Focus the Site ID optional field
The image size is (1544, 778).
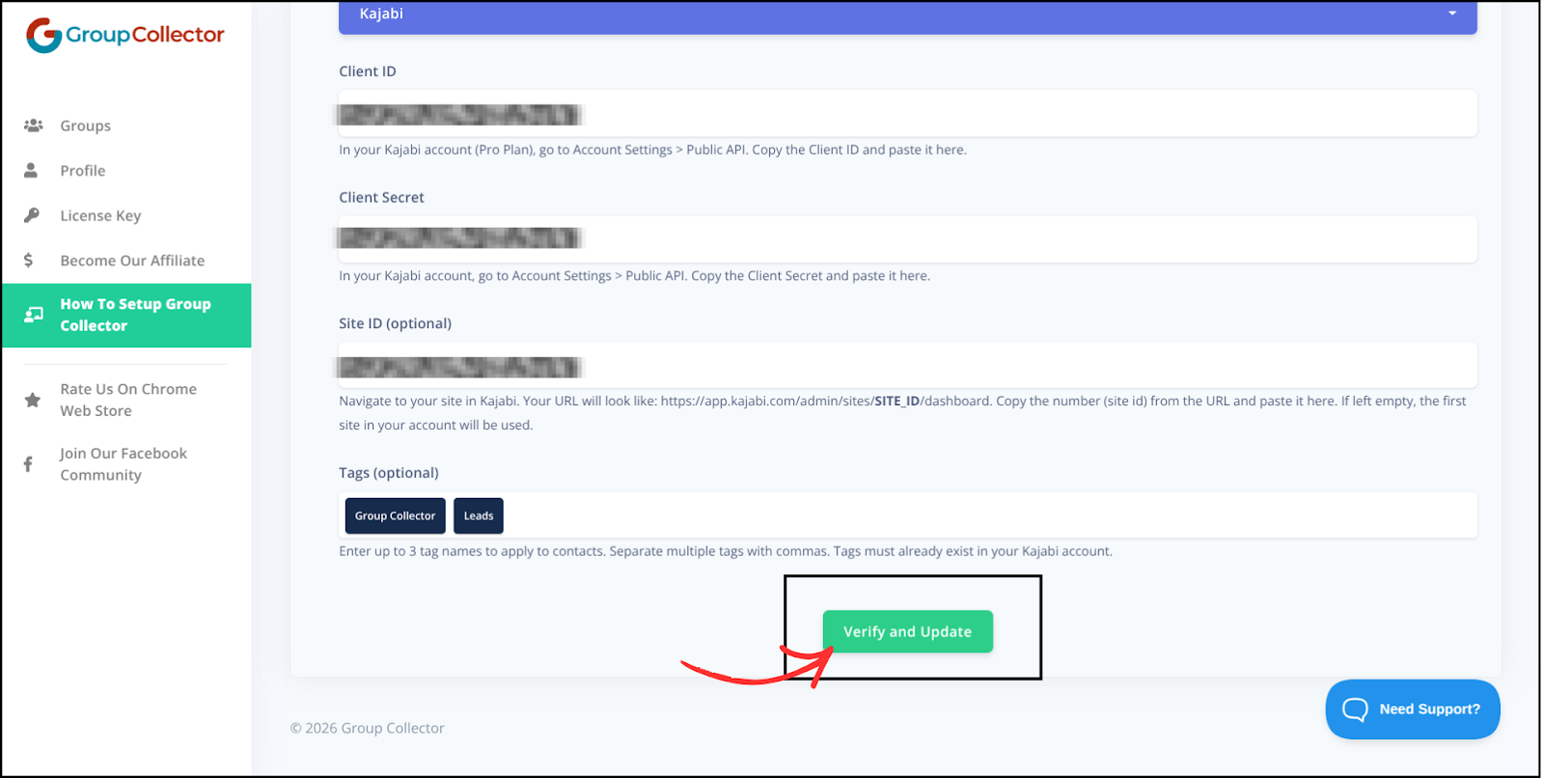click(x=907, y=365)
